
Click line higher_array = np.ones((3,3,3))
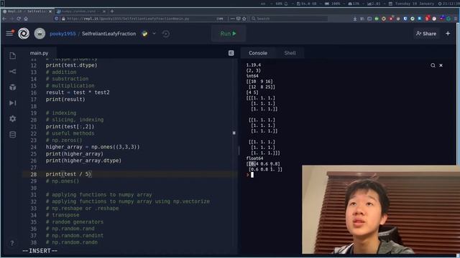tap(93, 147)
